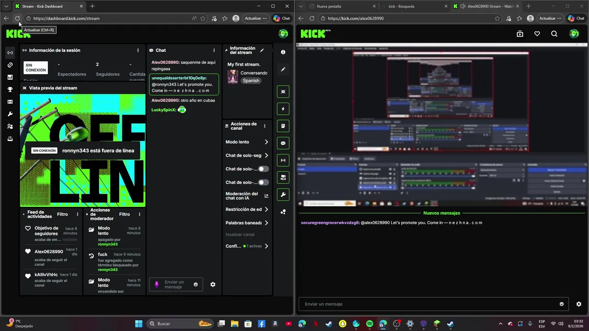Switch to 'Alex0628990 Stream' tab in right window
The width and height of the screenshot is (589, 331).
click(x=486, y=6)
